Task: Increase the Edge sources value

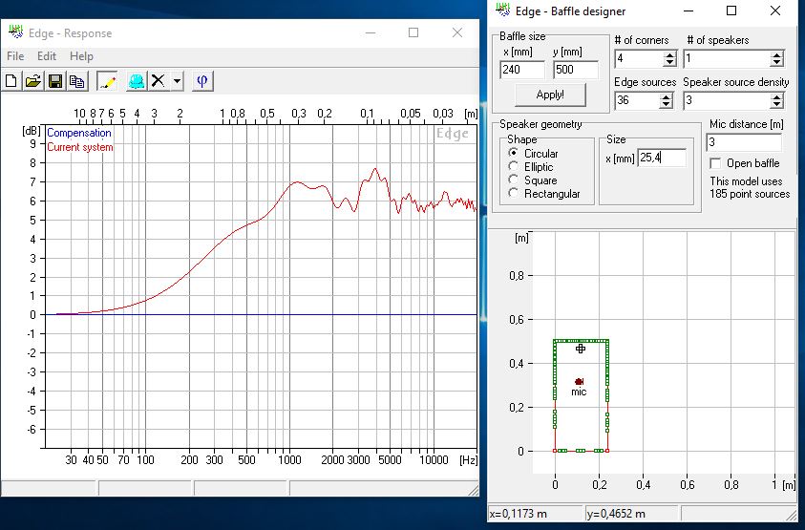Action: (666, 96)
